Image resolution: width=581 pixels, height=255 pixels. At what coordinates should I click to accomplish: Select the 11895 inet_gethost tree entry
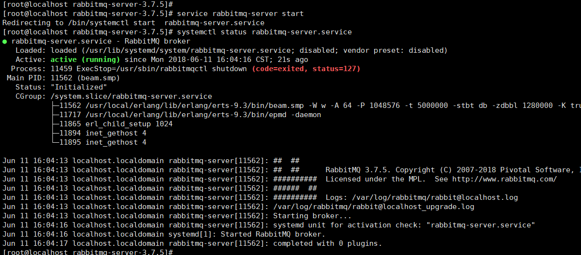pos(102,142)
